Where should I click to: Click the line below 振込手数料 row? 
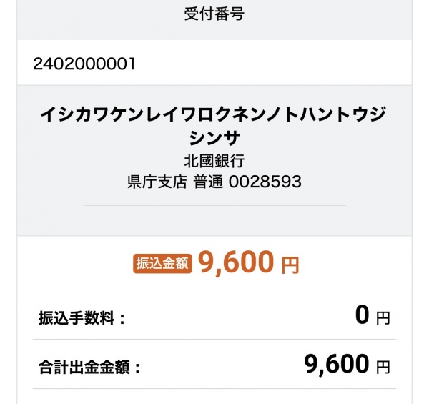[x=214, y=340]
